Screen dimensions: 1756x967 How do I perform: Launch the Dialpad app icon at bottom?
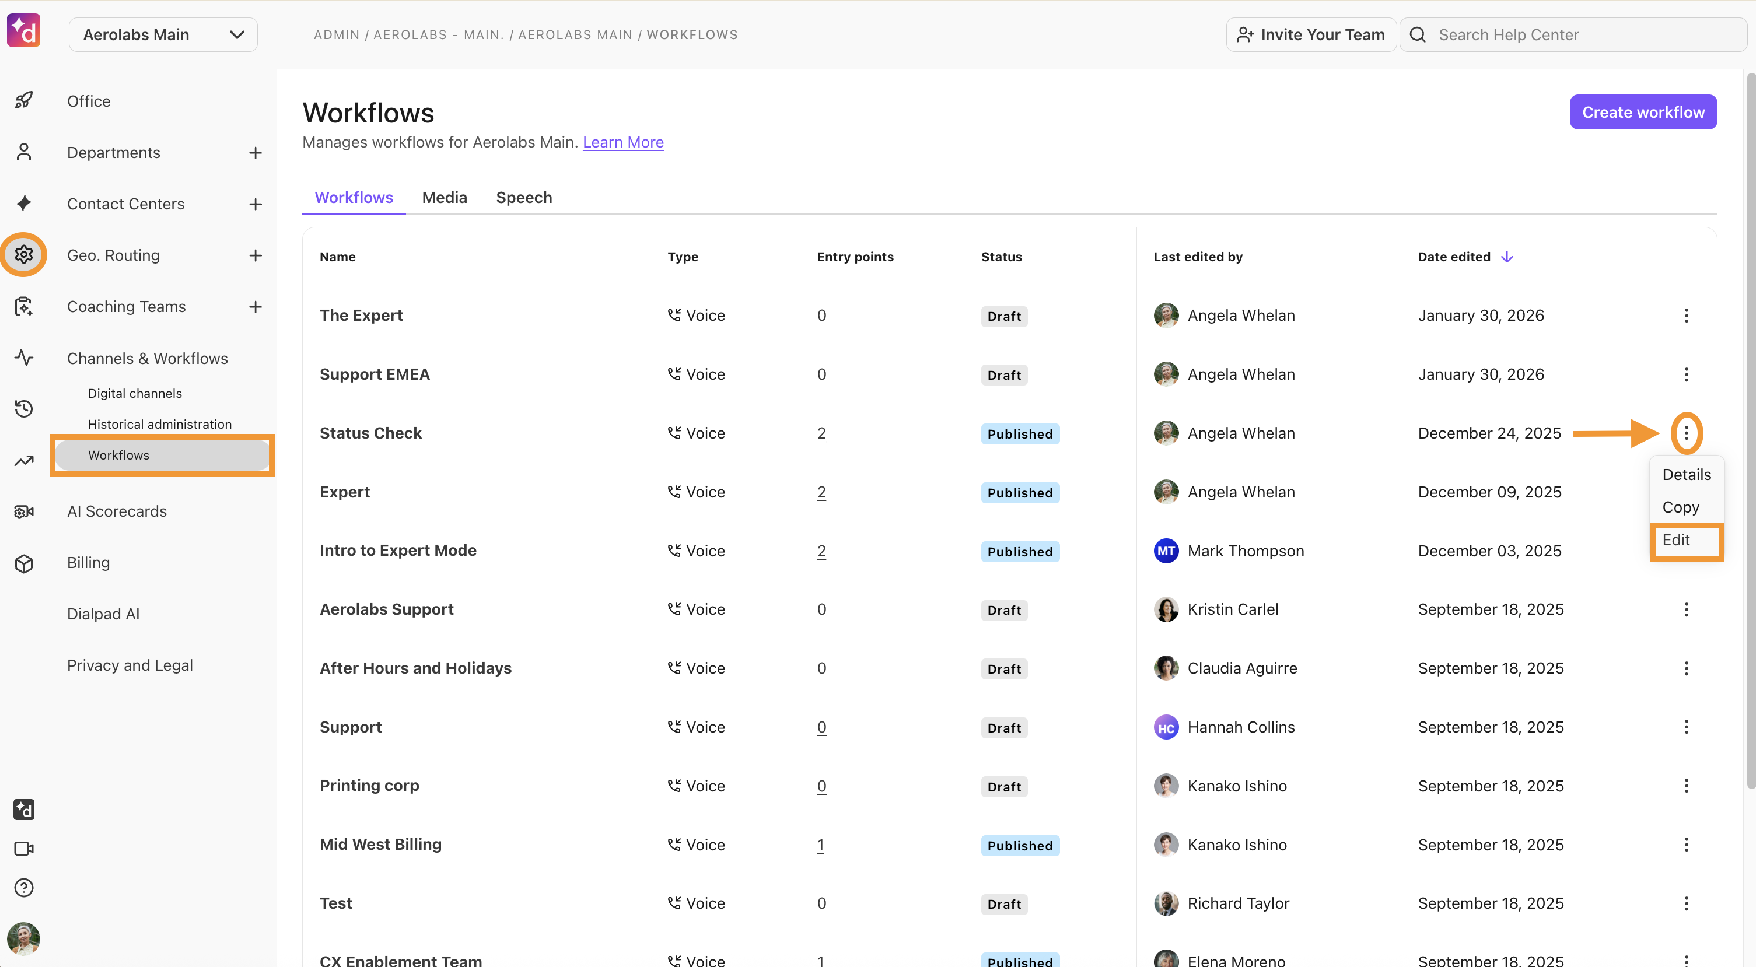click(24, 810)
